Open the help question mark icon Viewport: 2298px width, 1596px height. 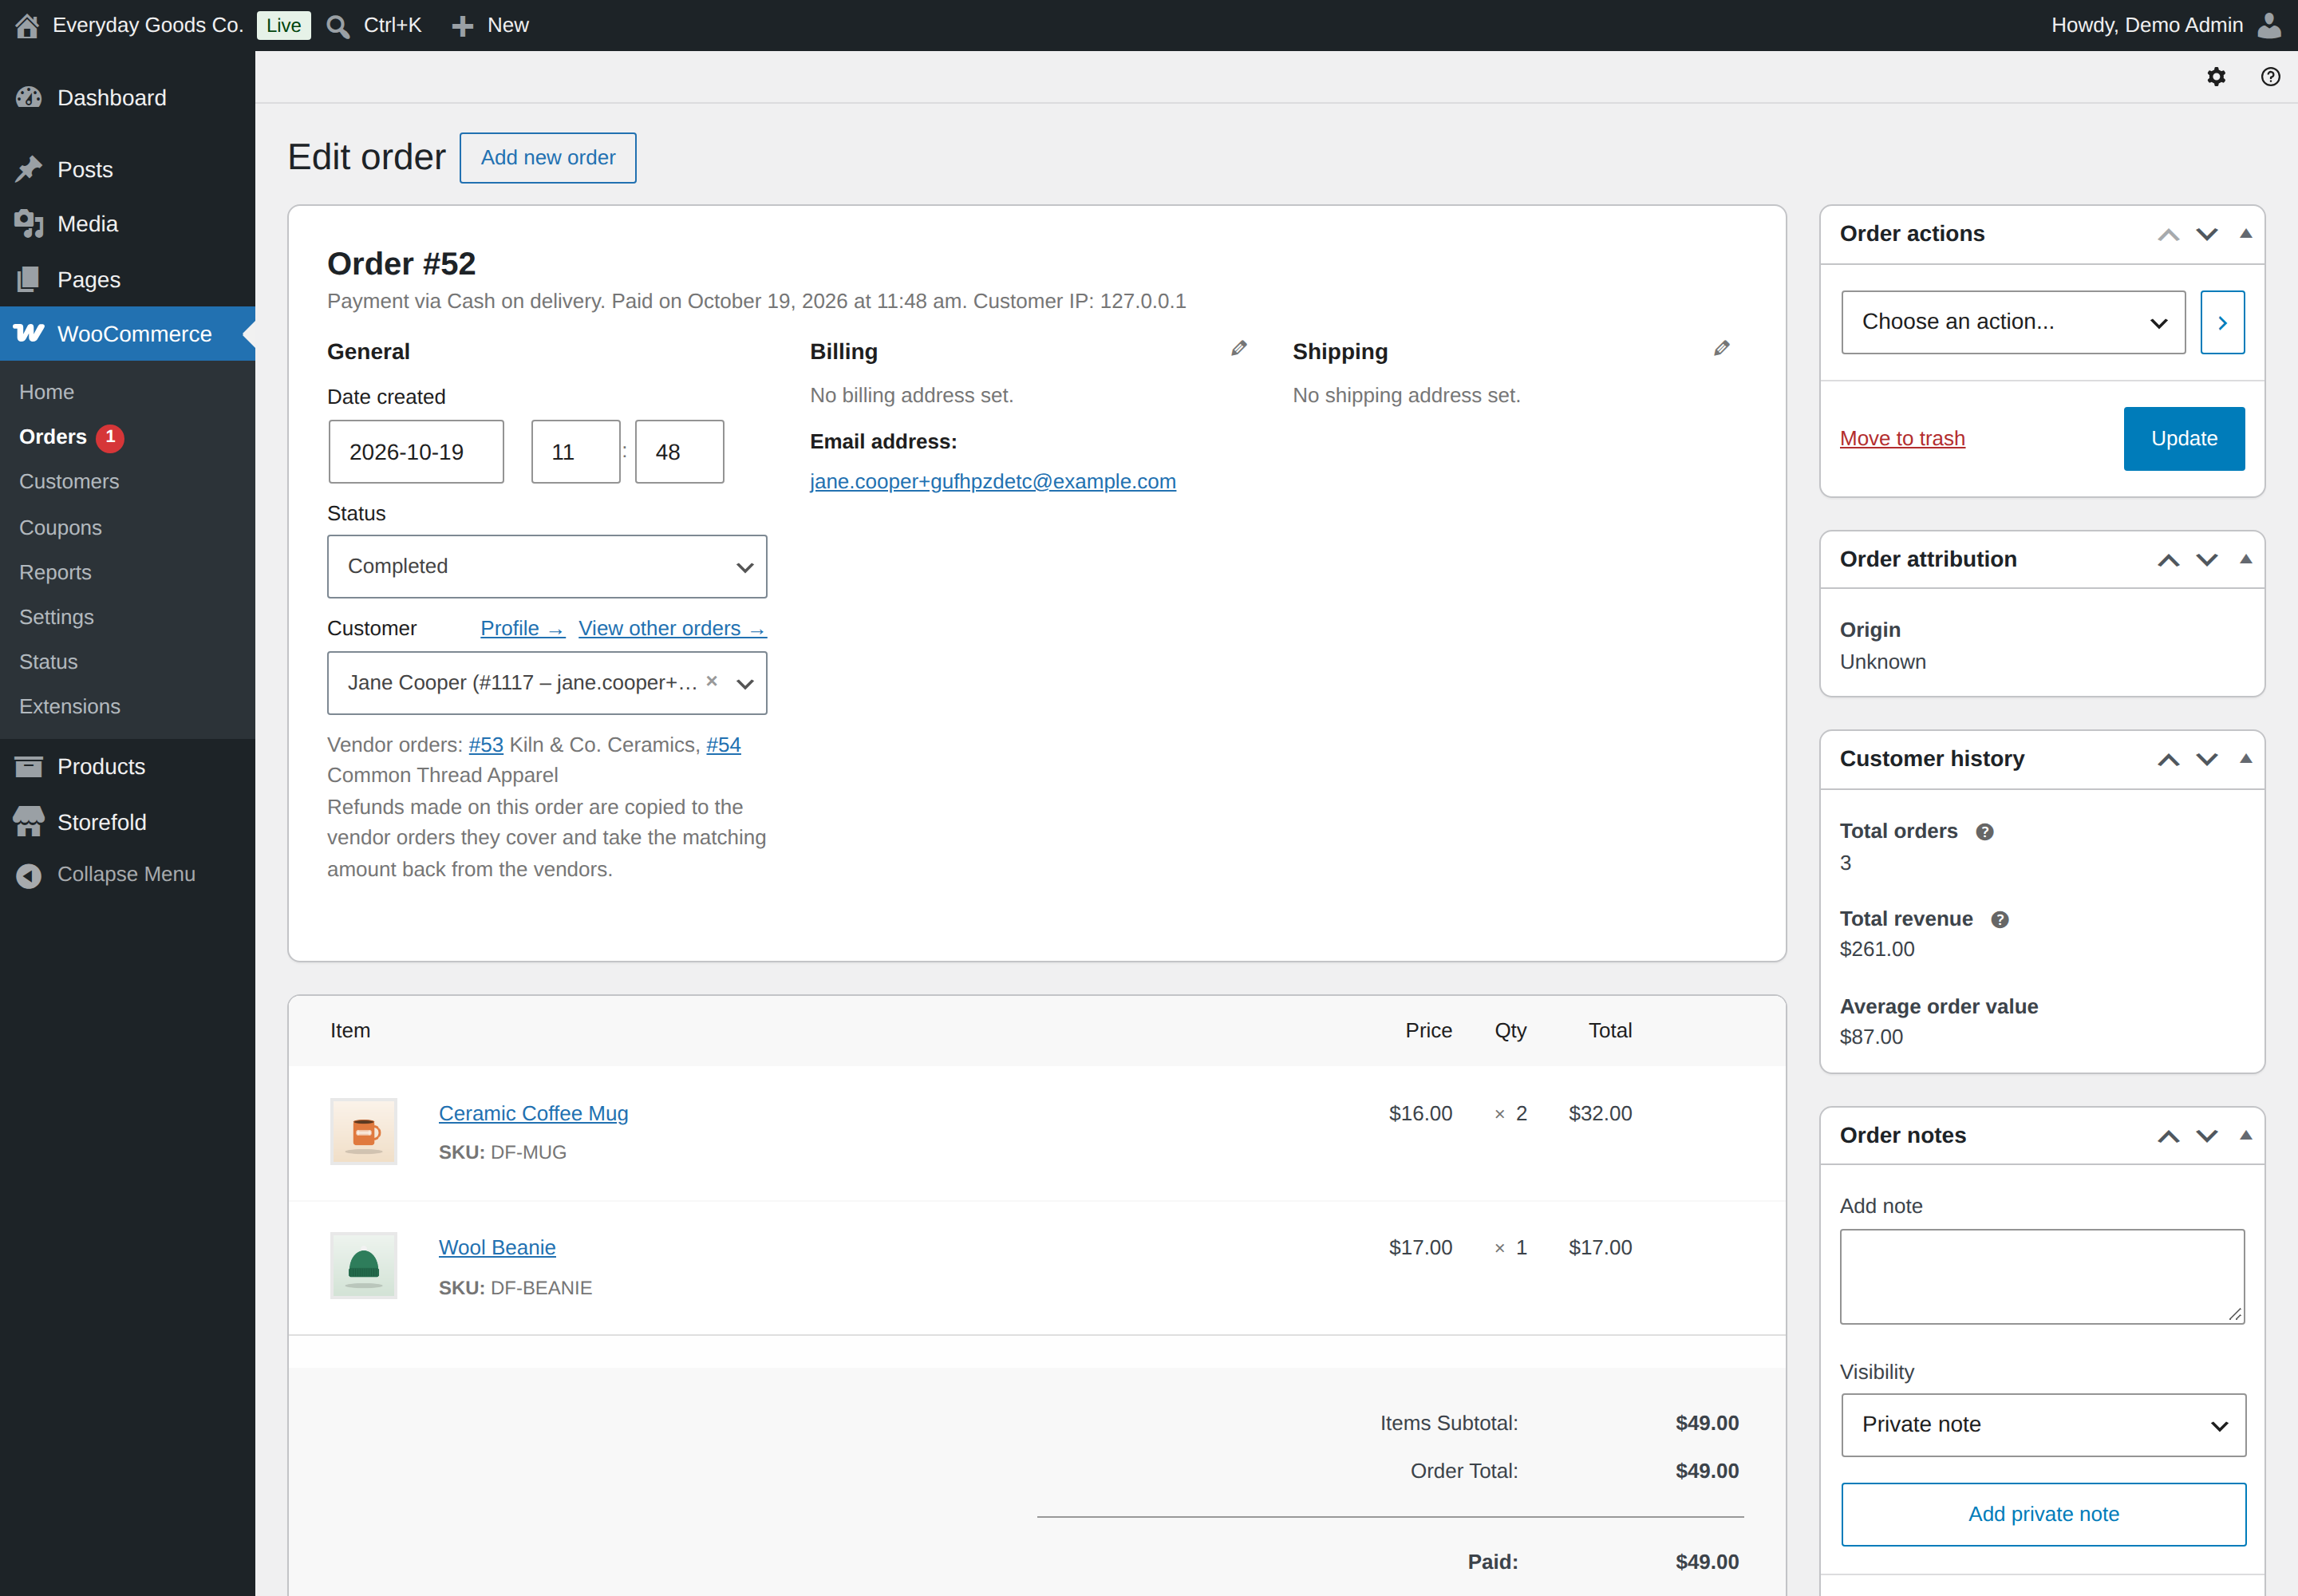point(2270,77)
